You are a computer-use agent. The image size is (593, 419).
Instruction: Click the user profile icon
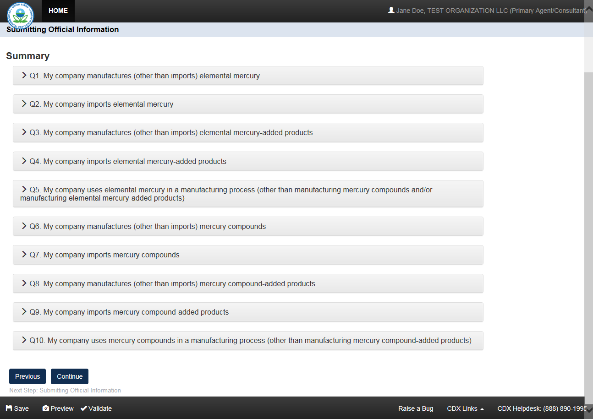391,10
